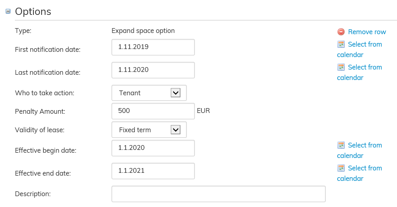Viewport: 397px width, 207px height.
Task: Click the empty Description text field
Action: click(218, 194)
